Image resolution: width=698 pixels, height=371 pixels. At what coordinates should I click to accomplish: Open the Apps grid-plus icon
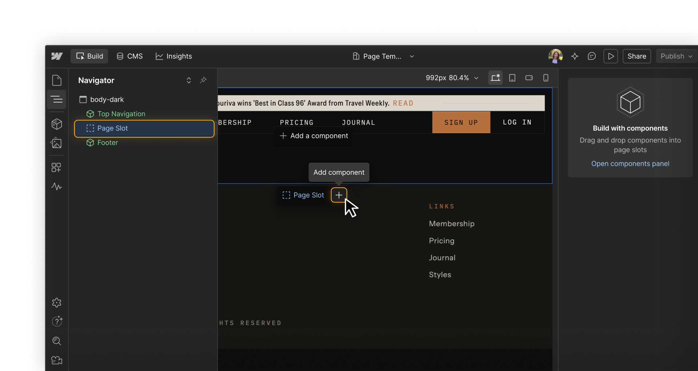[57, 167]
